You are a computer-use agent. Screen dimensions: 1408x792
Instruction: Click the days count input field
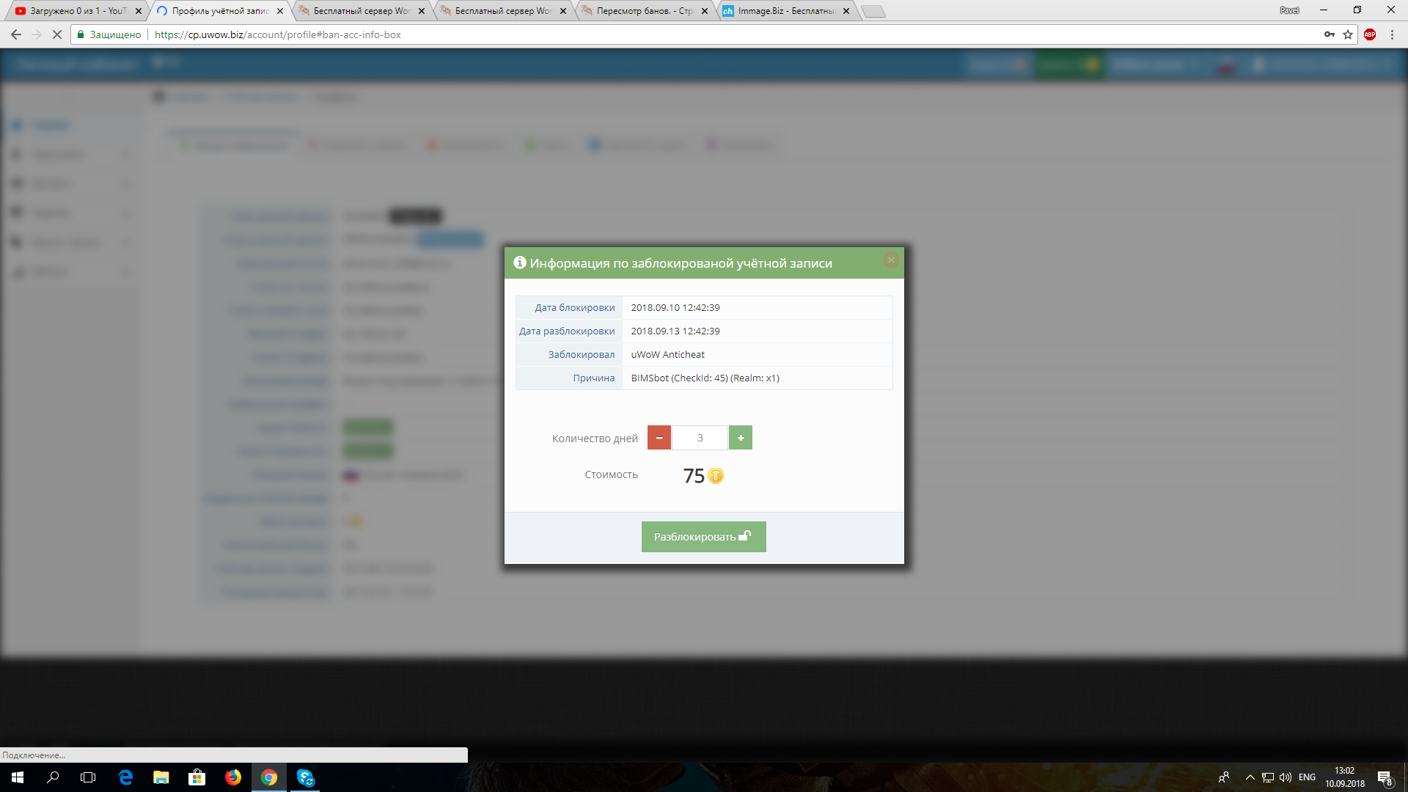(x=700, y=438)
